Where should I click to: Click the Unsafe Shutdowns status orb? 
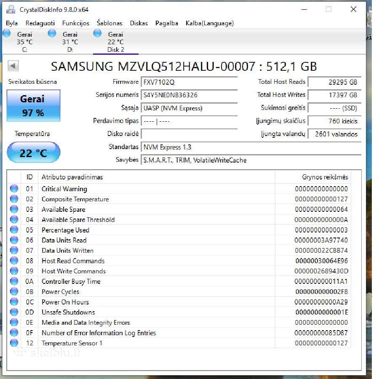(x=14, y=312)
